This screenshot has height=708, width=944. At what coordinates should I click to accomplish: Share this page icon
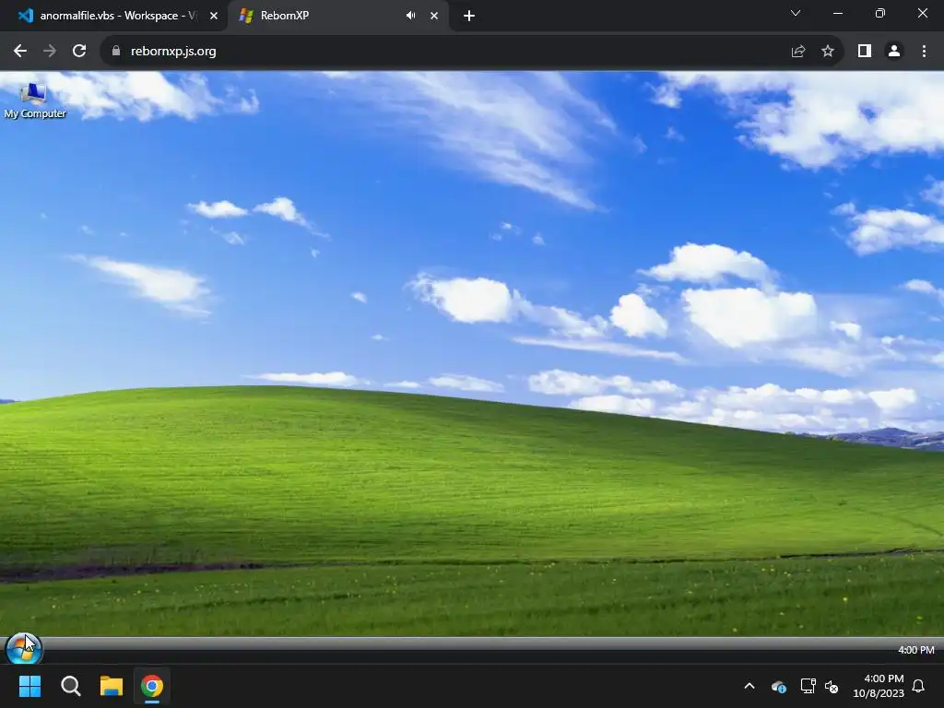798,52
